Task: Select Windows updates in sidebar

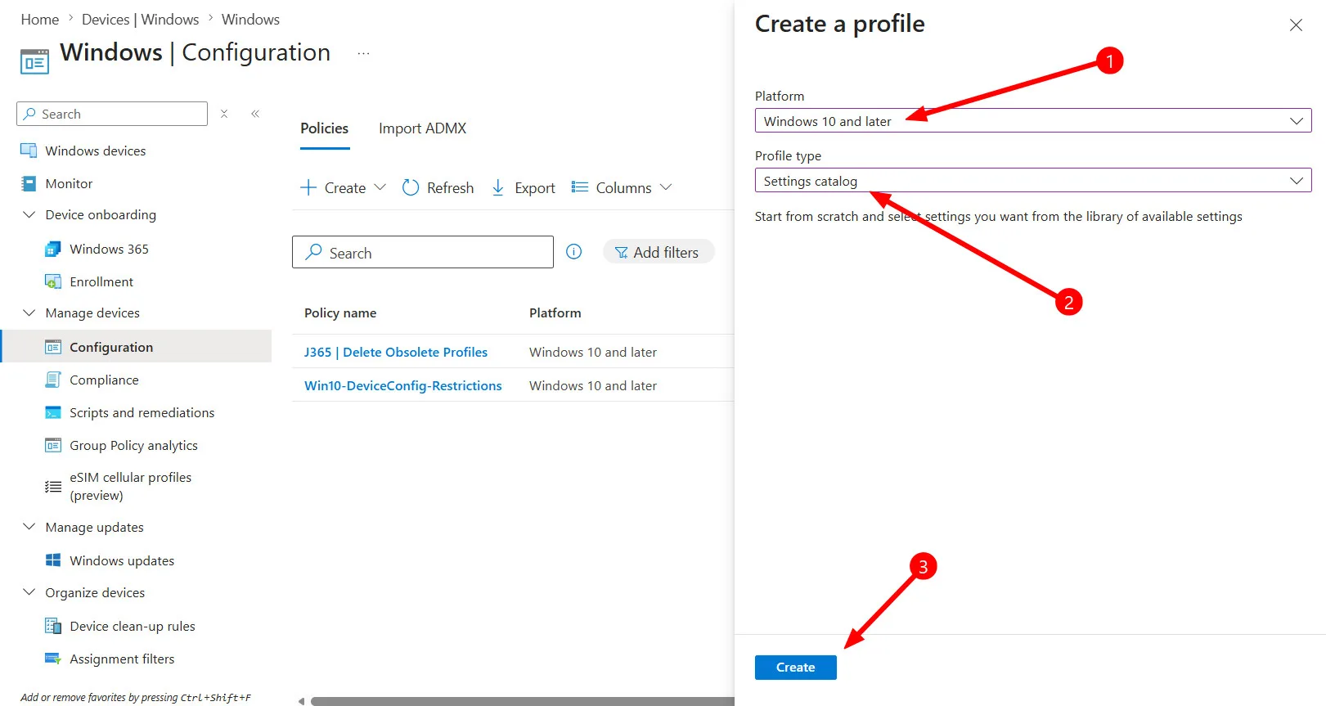Action: click(122, 560)
